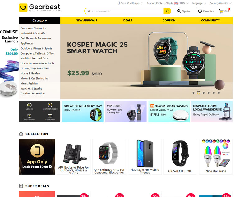Select the first carousel slide dot

pyautogui.click(x=193, y=93)
